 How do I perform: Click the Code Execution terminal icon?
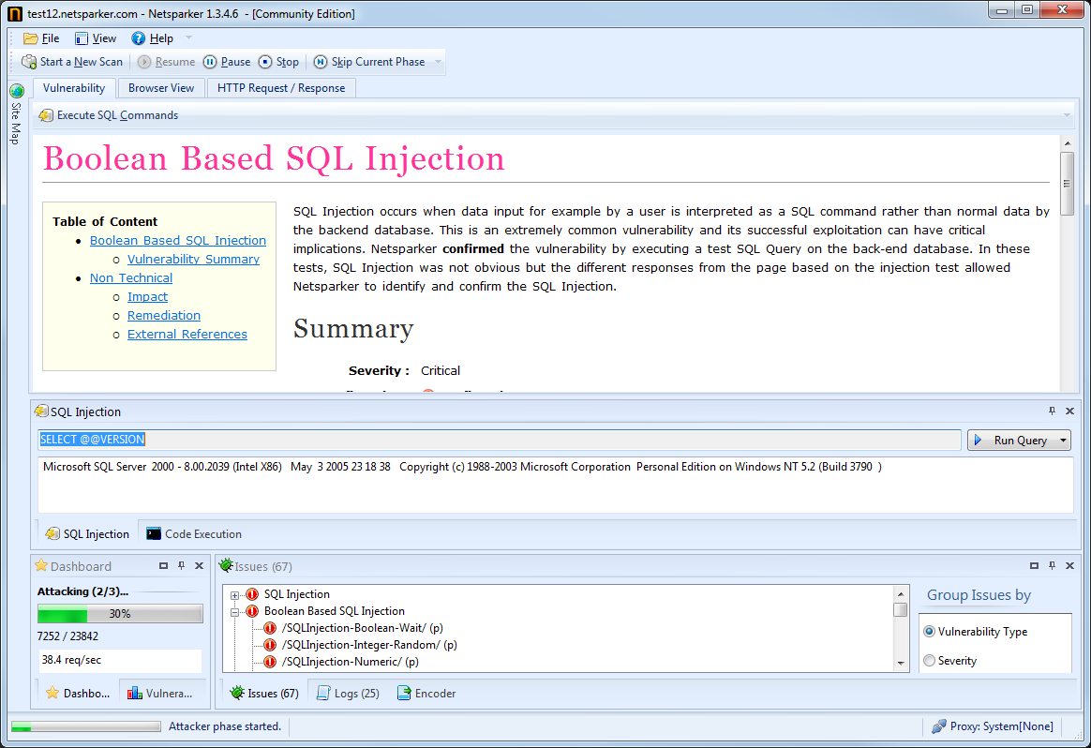point(154,533)
